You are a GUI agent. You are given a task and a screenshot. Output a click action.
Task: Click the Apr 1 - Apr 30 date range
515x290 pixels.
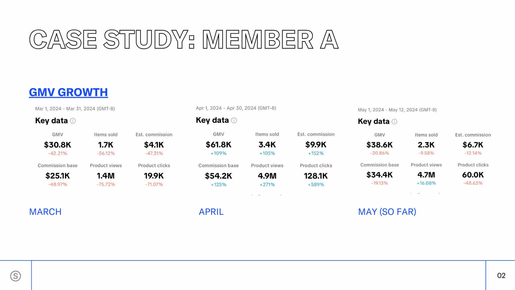236,108
